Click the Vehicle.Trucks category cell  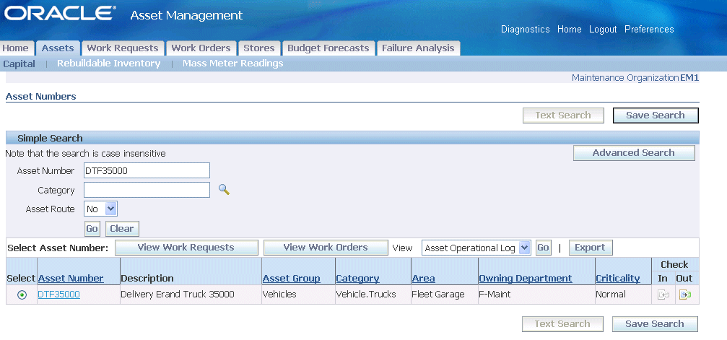366,295
